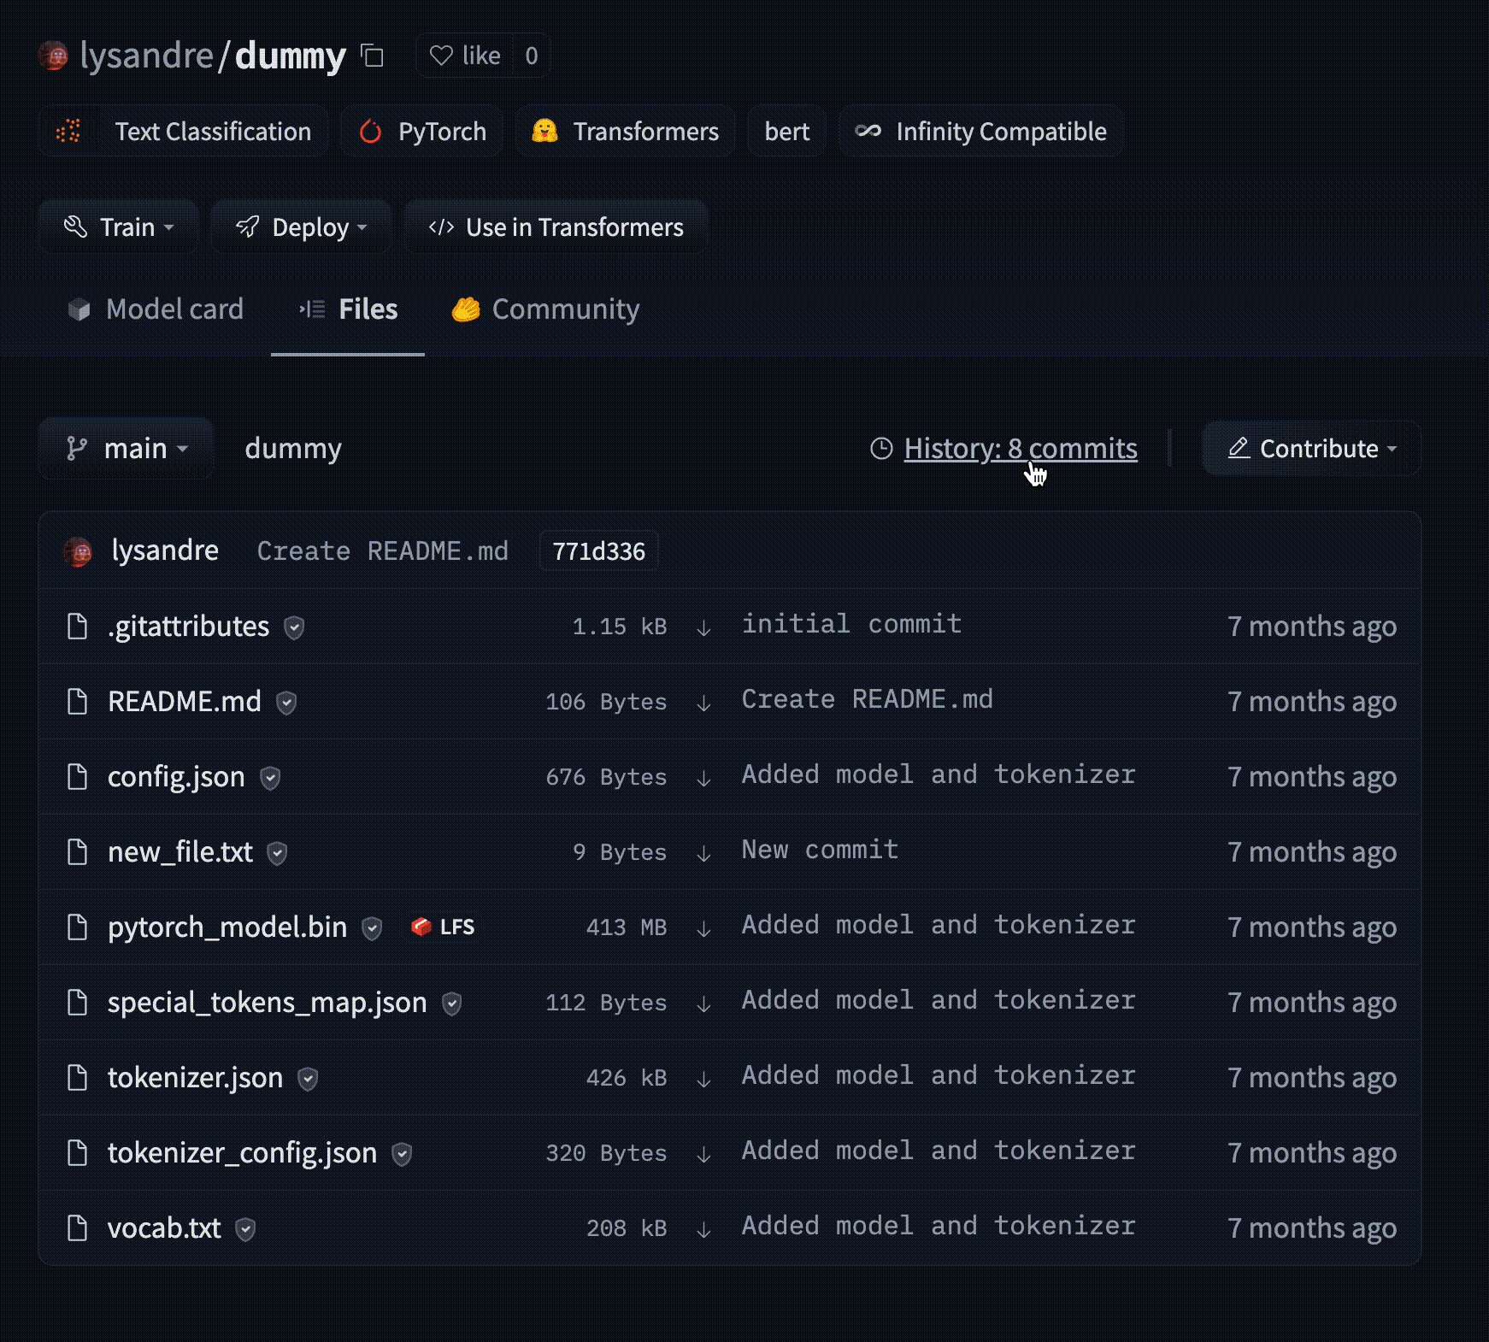
Task: Click the Use in Transformers button
Action: 556,227
